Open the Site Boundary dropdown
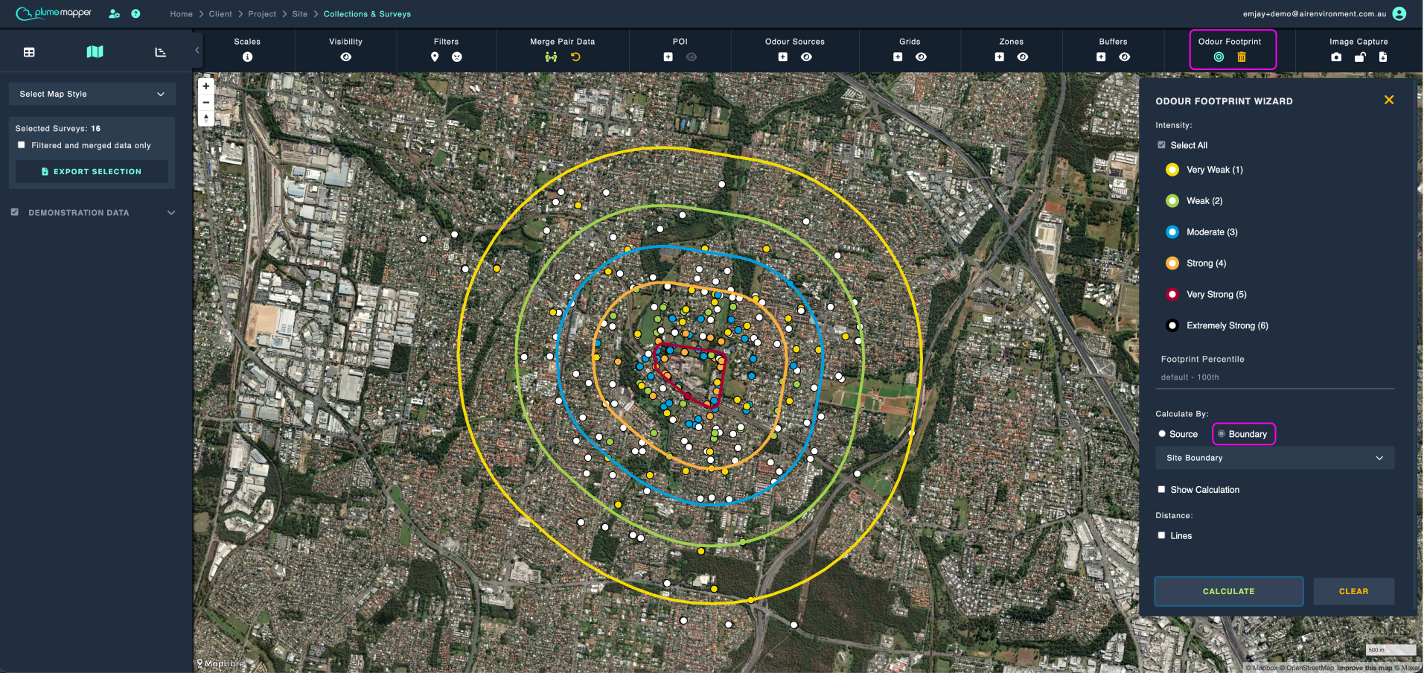 tap(1274, 458)
